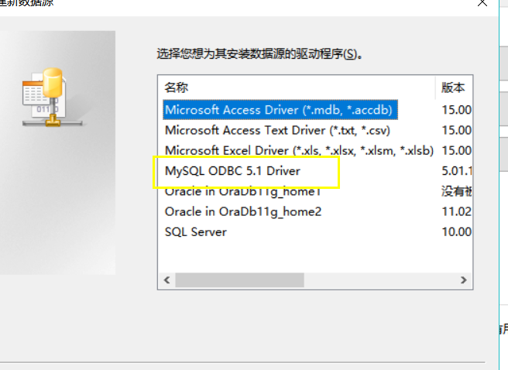The image size is (508, 370).
Task: Click the 版本 column header
Action: click(x=454, y=87)
